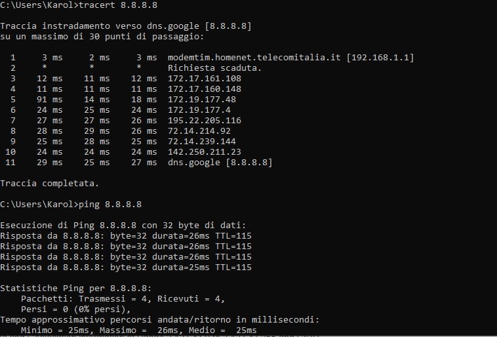This screenshot has width=497, height=337.
Task: Click the ping reply with durata=25ms
Action: click(126, 267)
